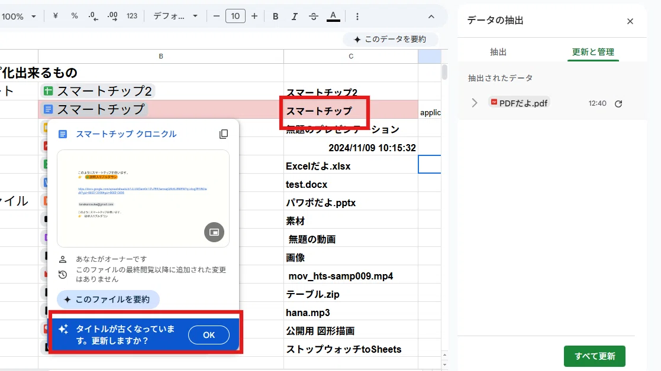Select the cell mov_hts-samp009.mp4
661x371 pixels.
coord(351,275)
